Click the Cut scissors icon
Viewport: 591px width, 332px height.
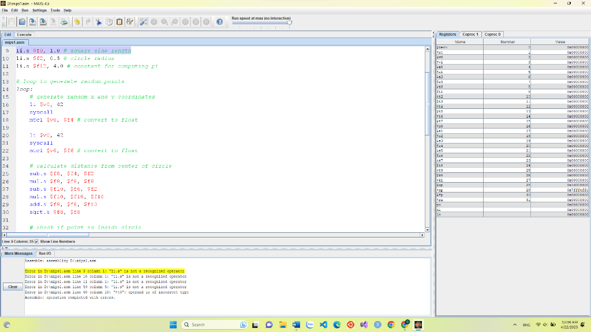click(x=99, y=22)
